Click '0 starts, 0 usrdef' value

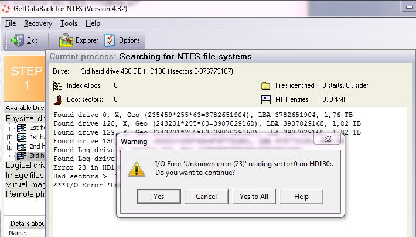345,85
